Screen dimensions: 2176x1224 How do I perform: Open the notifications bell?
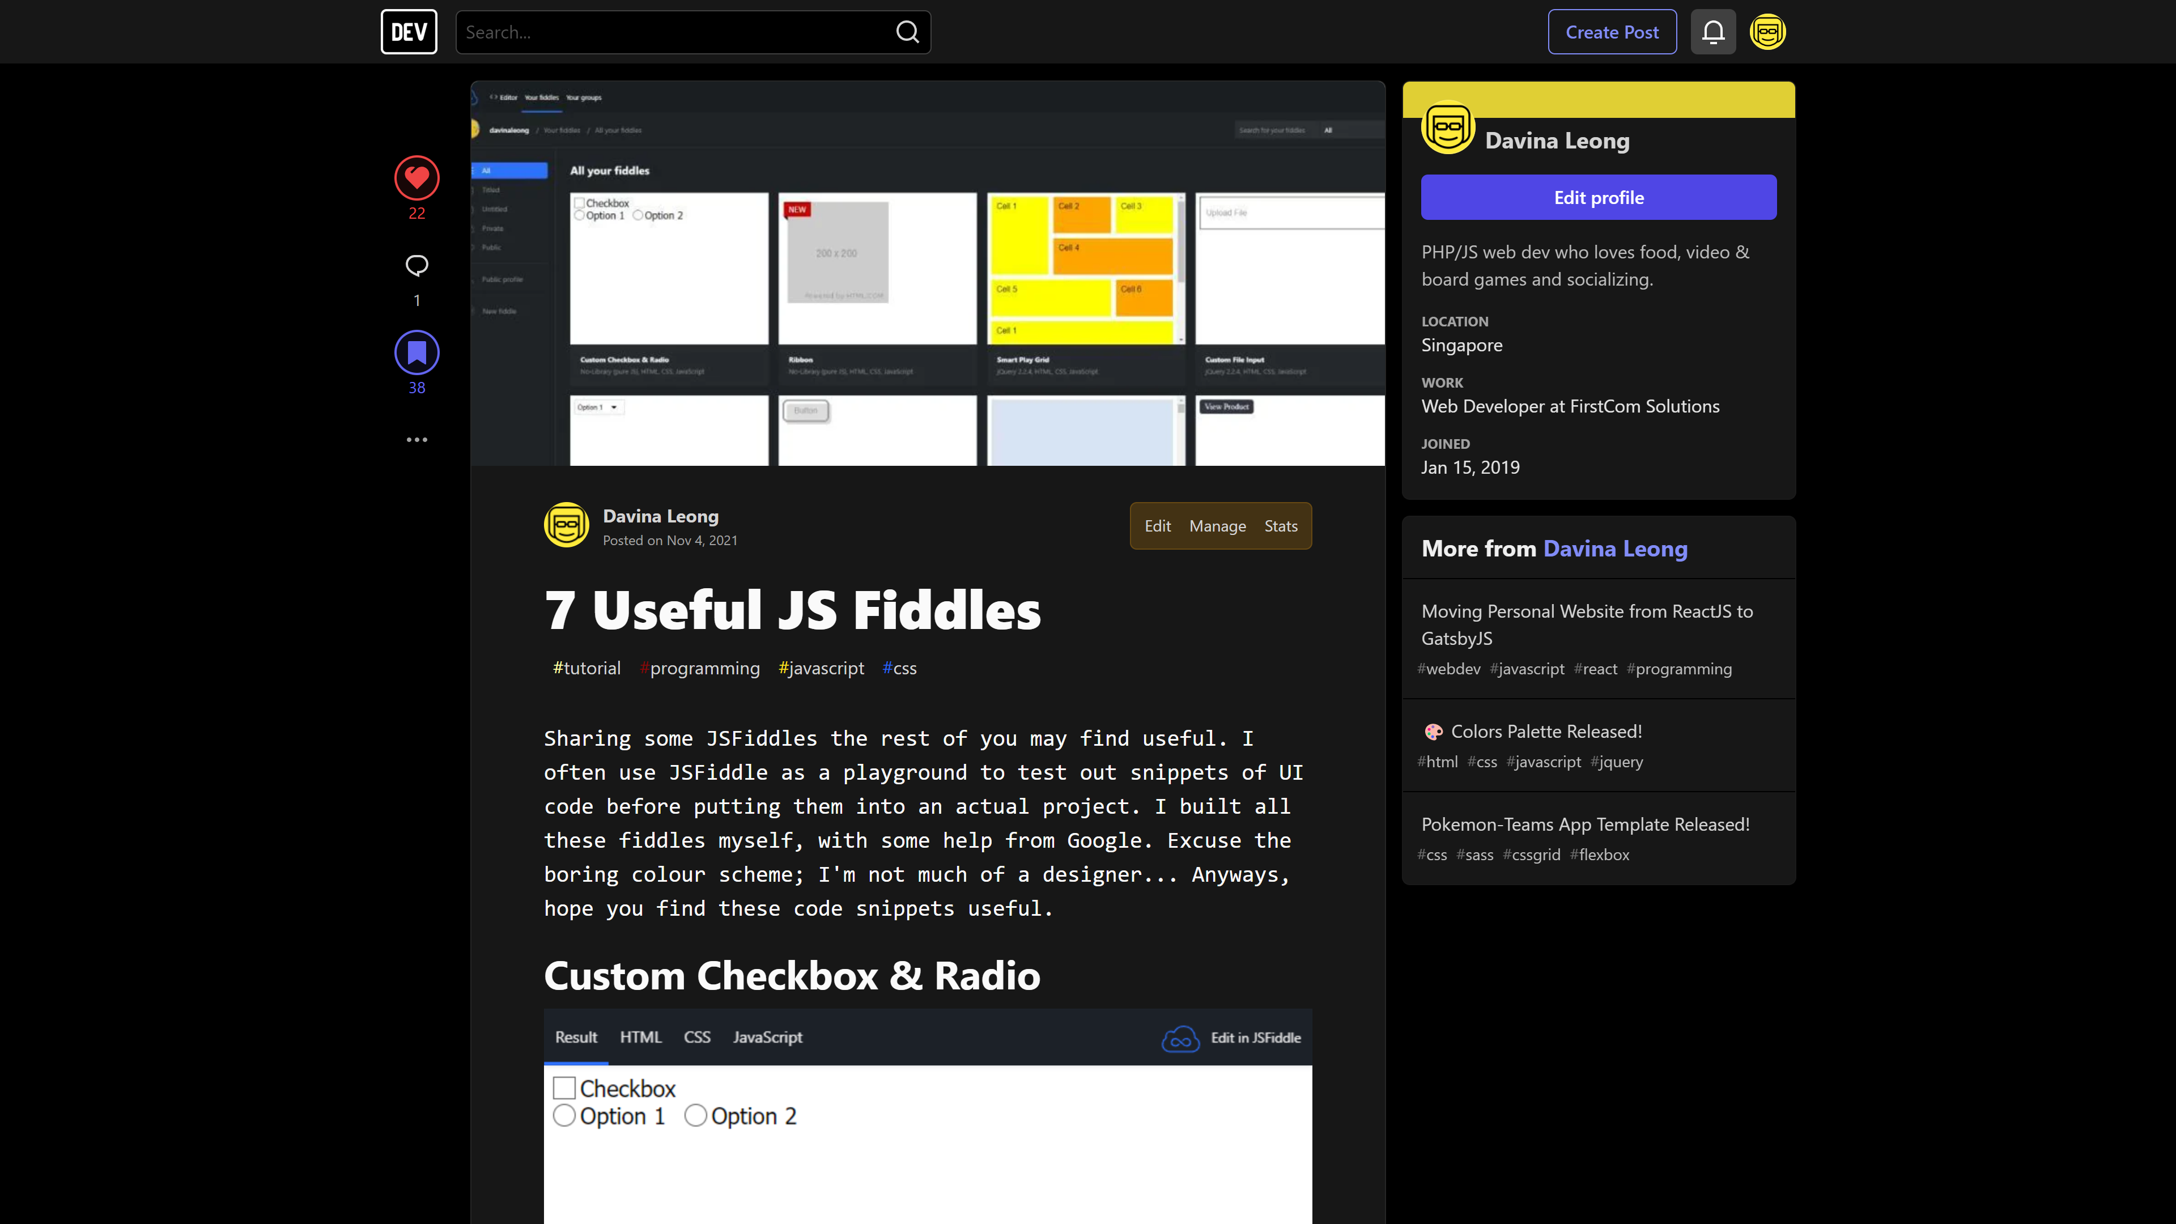[x=1713, y=32]
